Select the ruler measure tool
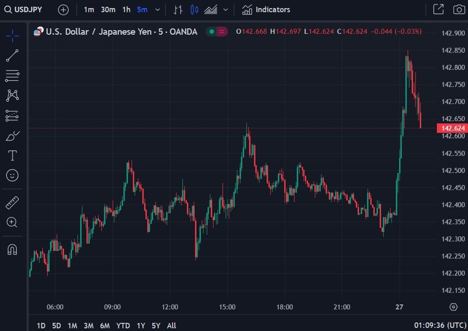 [x=12, y=202]
